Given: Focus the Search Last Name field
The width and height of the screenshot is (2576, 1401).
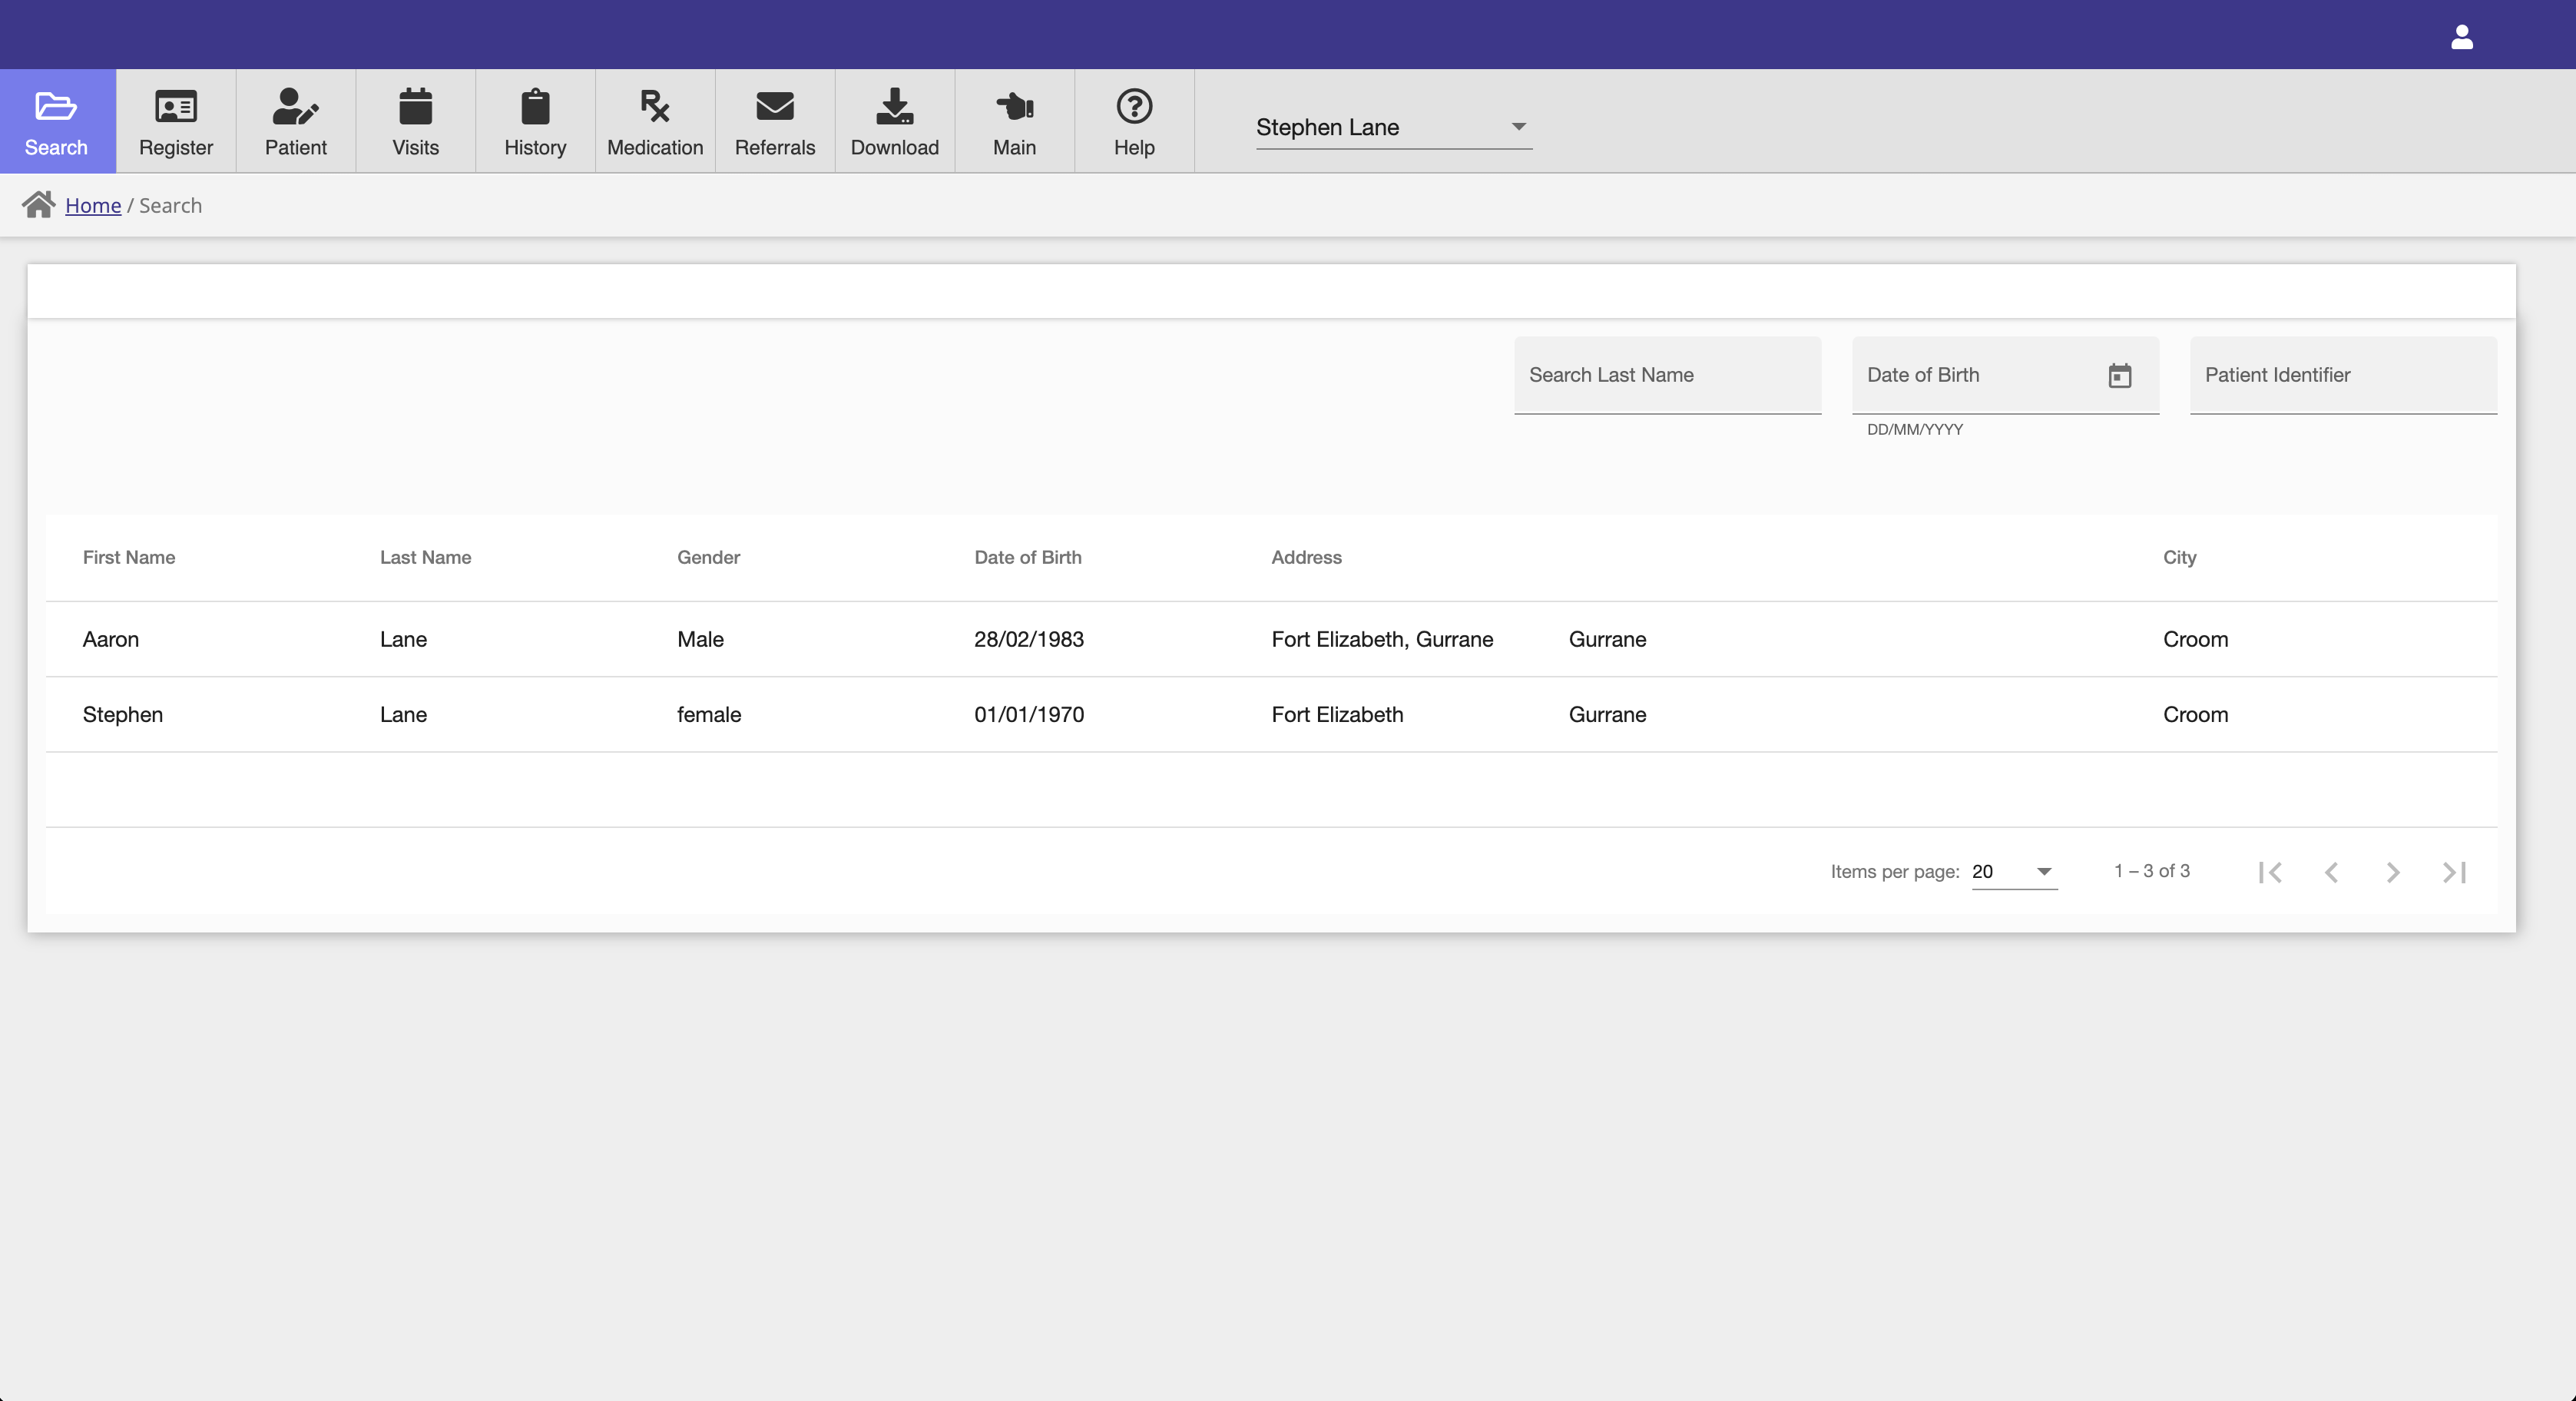Looking at the screenshot, I should point(1667,375).
